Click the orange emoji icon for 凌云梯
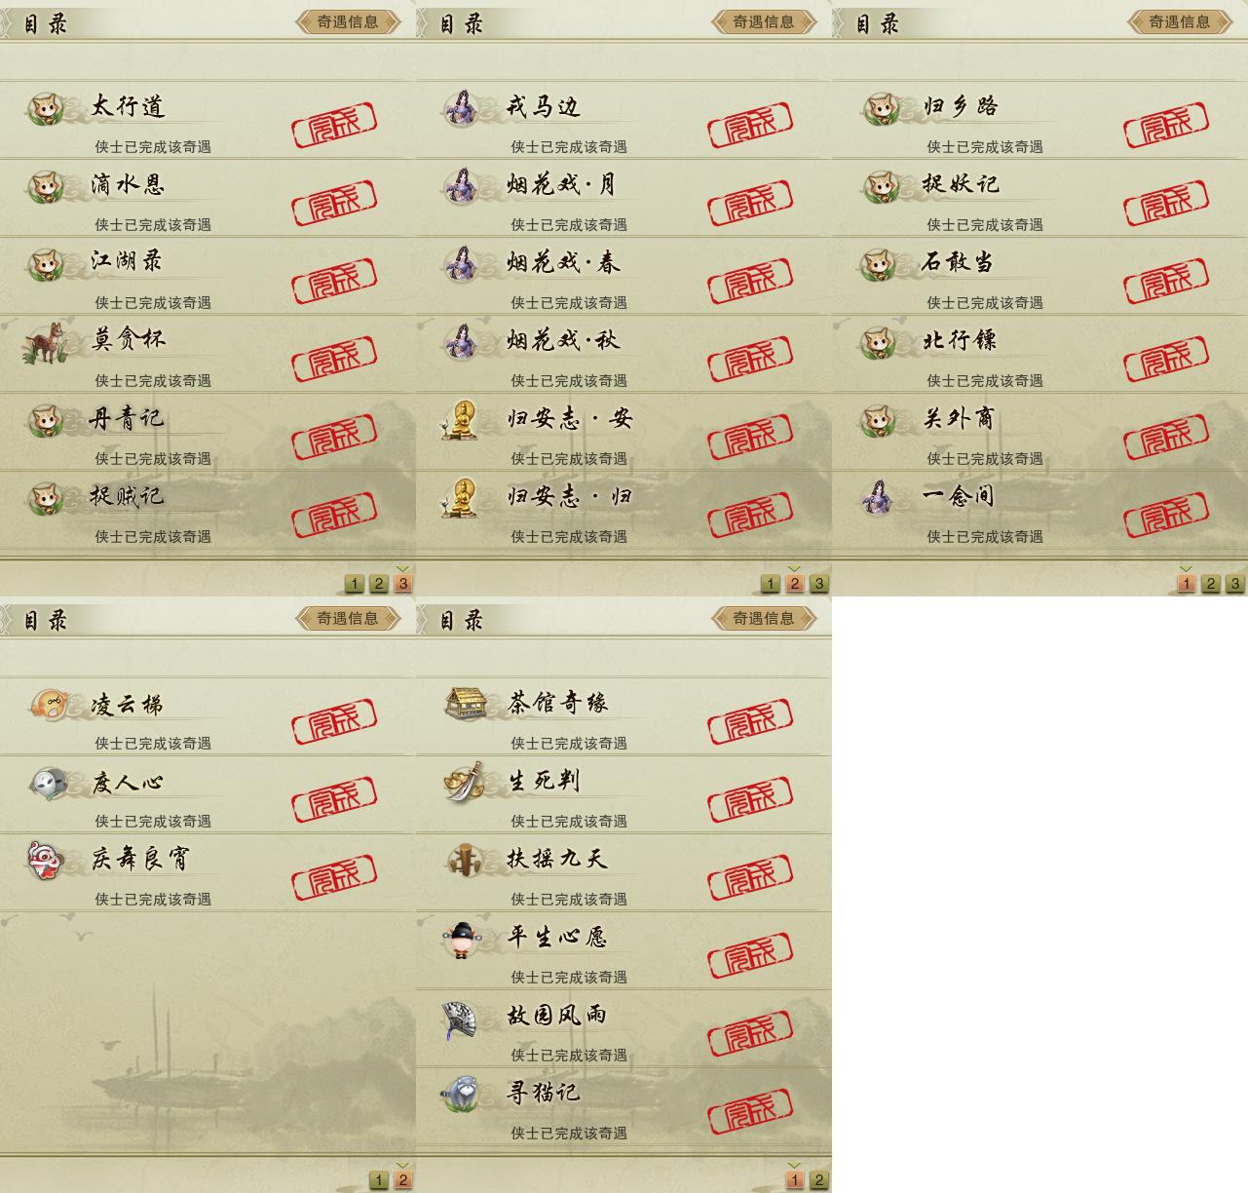 tap(49, 704)
